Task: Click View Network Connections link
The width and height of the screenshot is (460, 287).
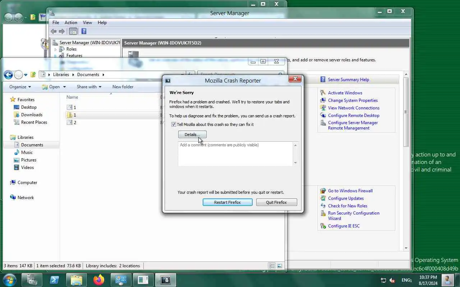Action: click(x=354, y=108)
